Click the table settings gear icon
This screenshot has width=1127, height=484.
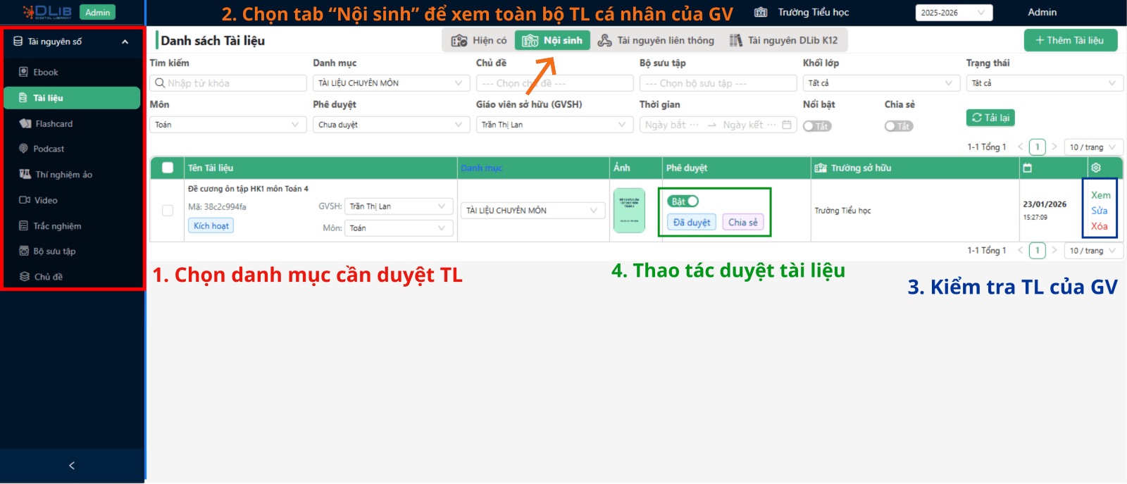click(x=1095, y=168)
